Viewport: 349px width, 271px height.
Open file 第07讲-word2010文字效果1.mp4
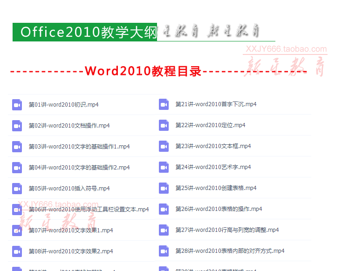click(71, 230)
